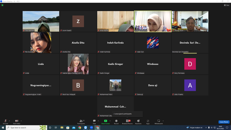Open the volume control in tray
Screen dimensions: 231x130
pyautogui.click(x=212, y=127)
